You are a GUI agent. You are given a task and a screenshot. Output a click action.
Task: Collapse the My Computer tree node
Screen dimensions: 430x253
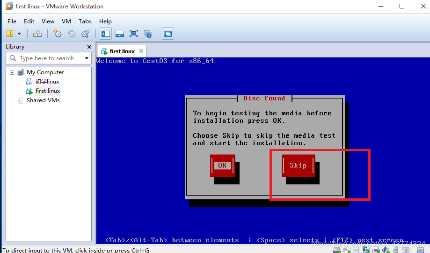point(12,72)
